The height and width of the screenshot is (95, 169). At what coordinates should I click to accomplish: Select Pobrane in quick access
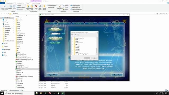pos(6,24)
